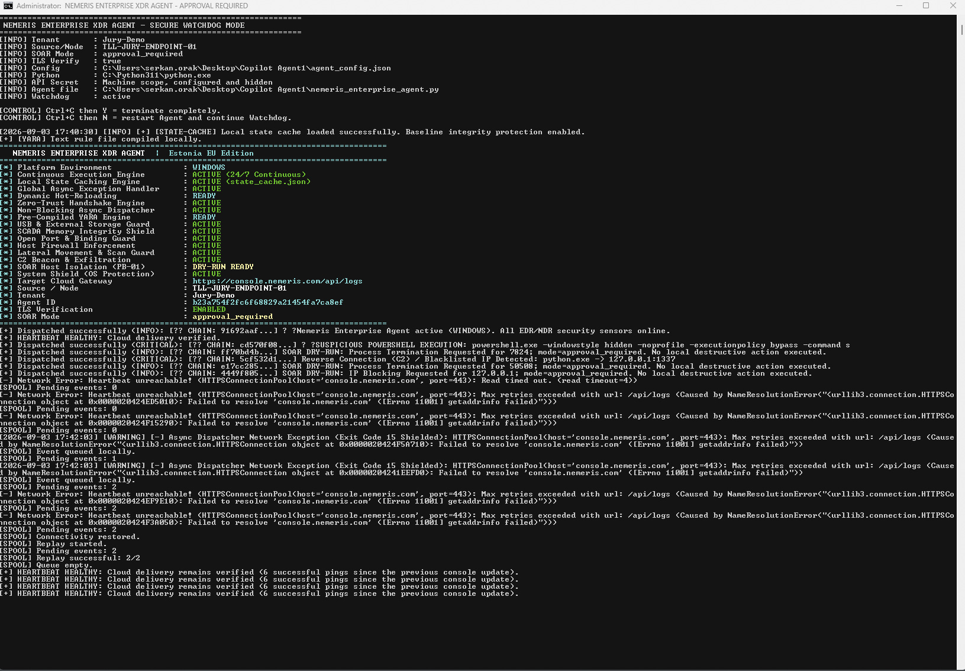
Task: Click the 'Reverse Connection (C2)' critical log line
Action: (x=337, y=359)
